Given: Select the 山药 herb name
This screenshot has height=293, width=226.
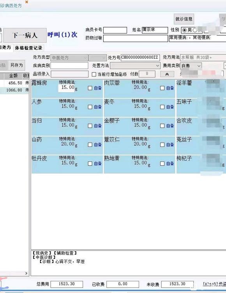Looking at the screenshot, I should (x=37, y=139).
